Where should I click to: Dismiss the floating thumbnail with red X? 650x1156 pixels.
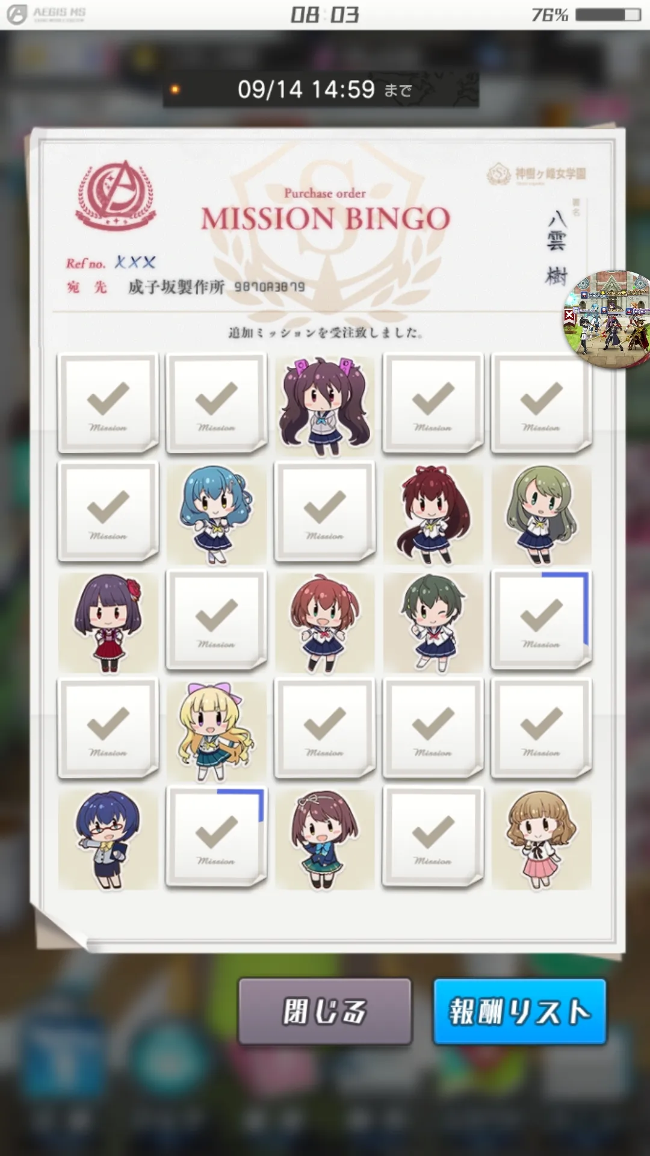coord(569,315)
